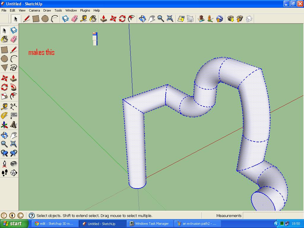
Task: Select the Paint Bucket tool
Action: pos(93,18)
